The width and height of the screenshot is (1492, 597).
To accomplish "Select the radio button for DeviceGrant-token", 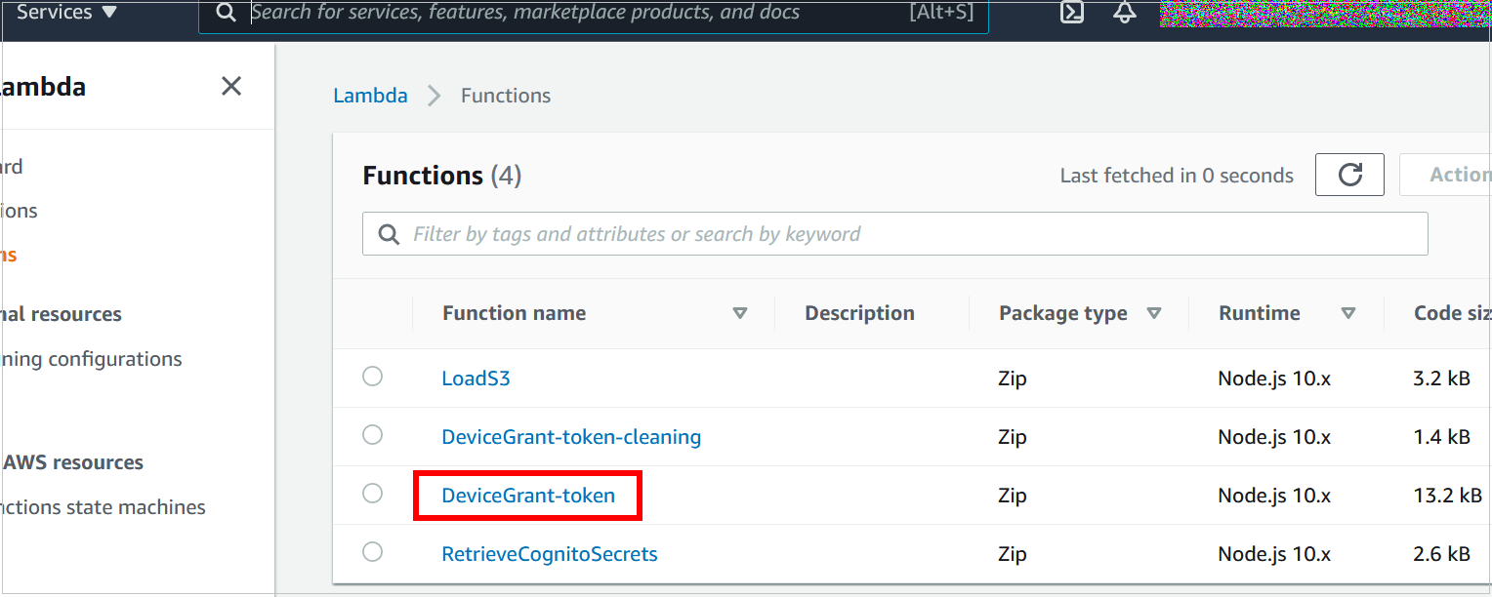I will pyautogui.click(x=372, y=493).
